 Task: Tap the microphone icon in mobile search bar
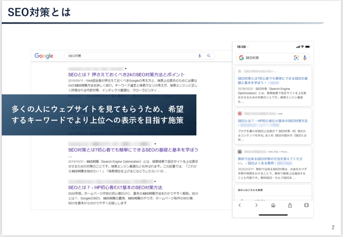pos(305,58)
